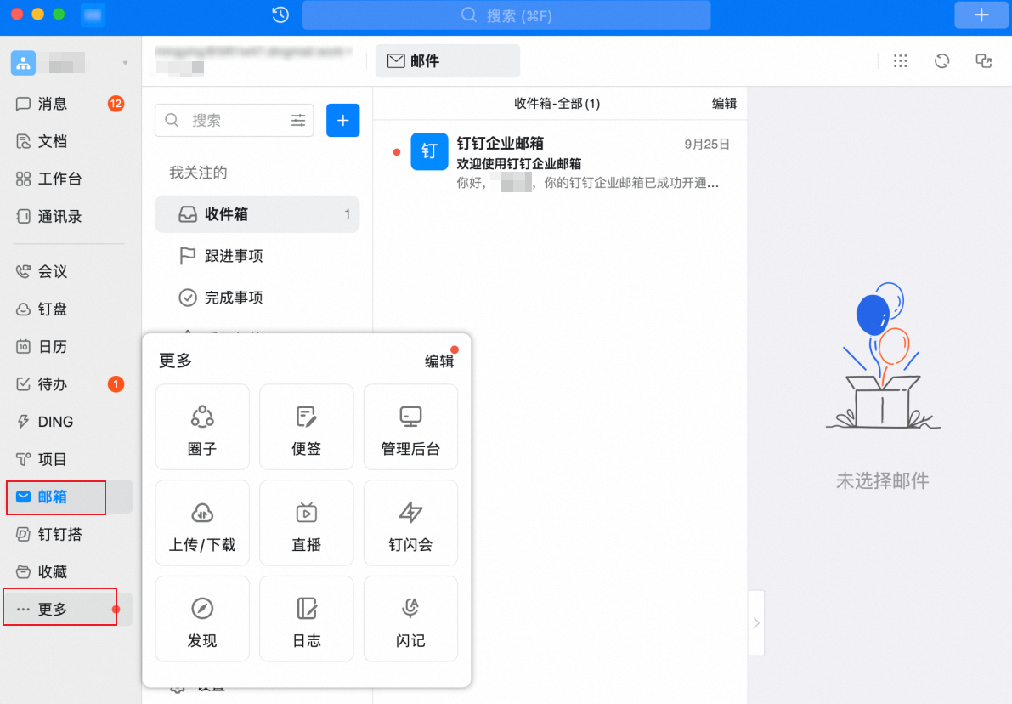The image size is (1012, 704).
Task: Click the 我关注的 section label
Action: click(198, 173)
